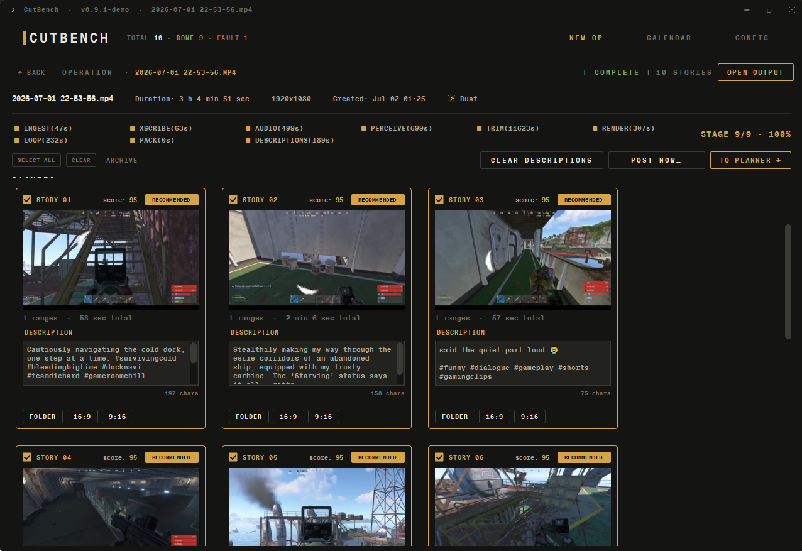Click the CUTBENCH logo
The width and height of the screenshot is (802, 551).
pos(66,38)
